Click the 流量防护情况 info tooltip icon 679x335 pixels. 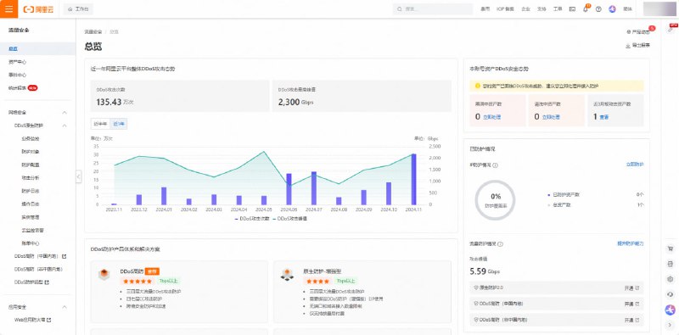click(500, 244)
